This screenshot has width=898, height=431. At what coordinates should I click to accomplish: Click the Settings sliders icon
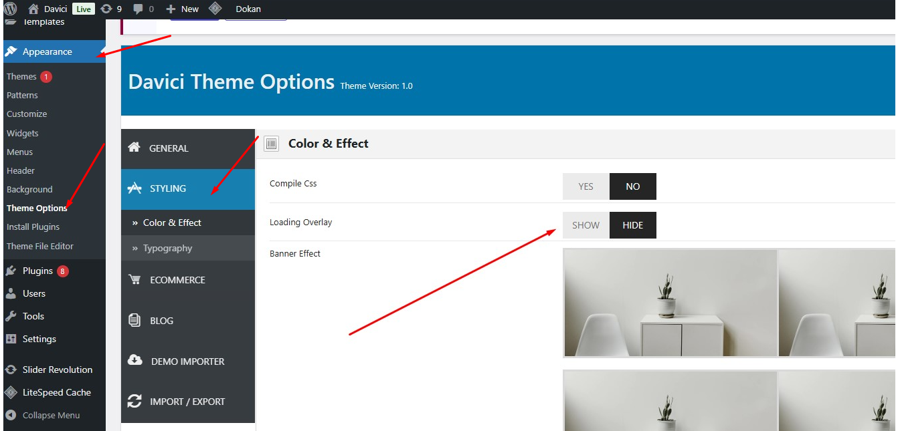pos(11,339)
